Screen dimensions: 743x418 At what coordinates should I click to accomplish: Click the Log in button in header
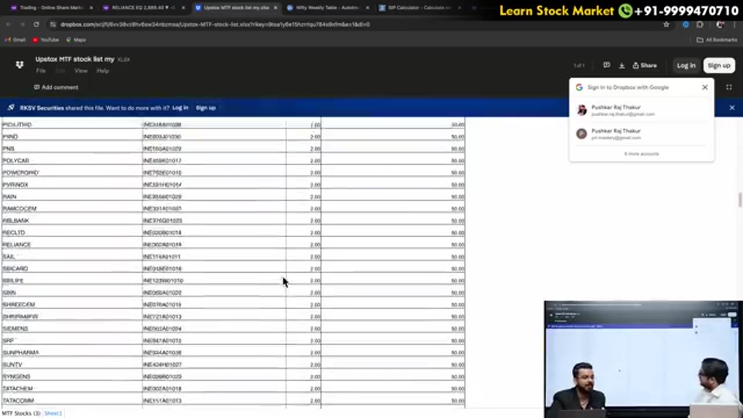click(686, 66)
